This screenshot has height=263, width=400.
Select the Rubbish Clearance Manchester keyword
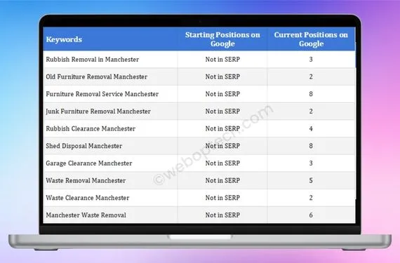click(x=91, y=129)
